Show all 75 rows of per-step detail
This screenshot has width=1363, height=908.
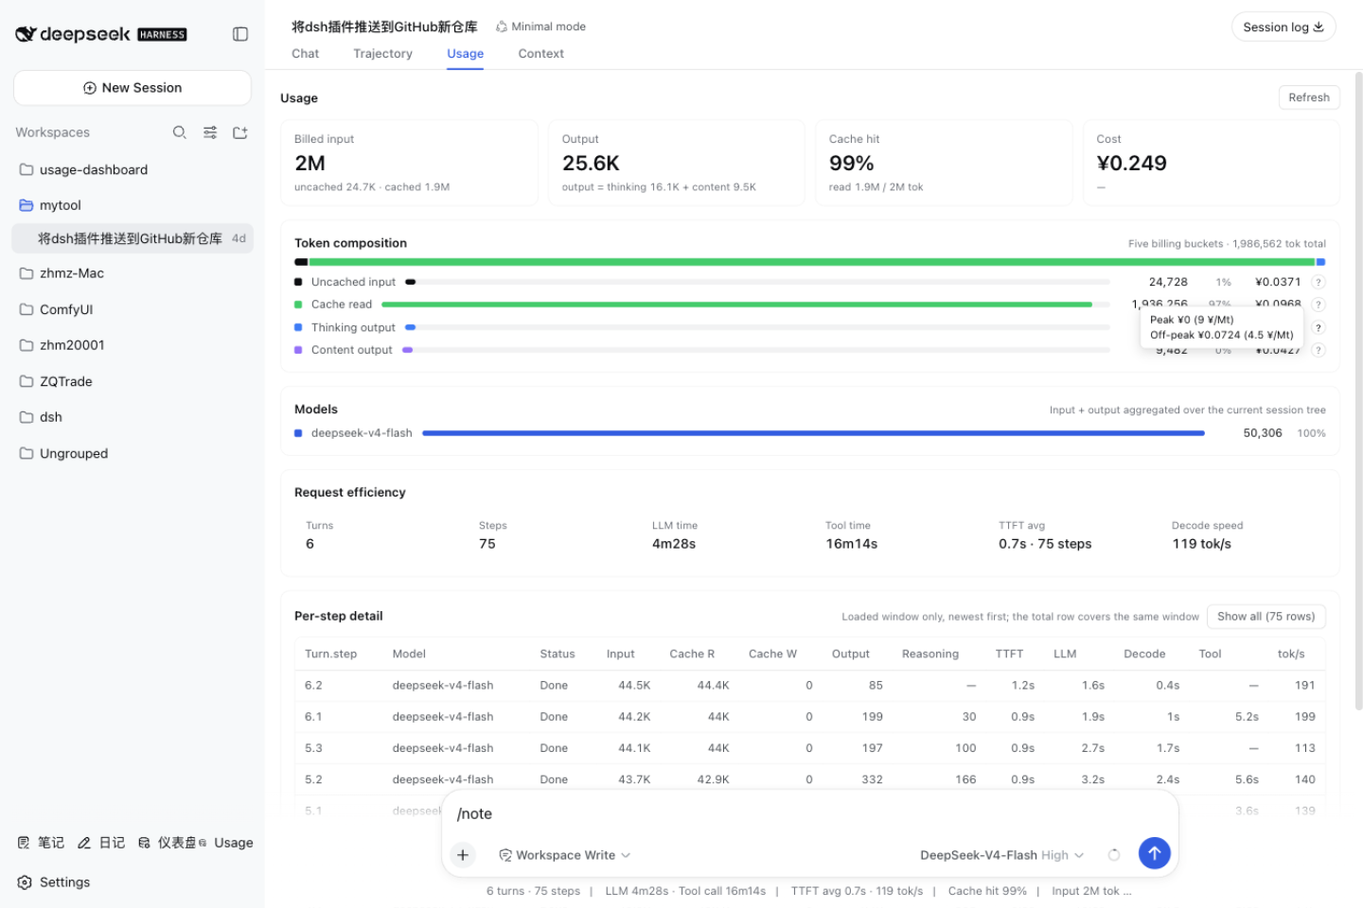pyautogui.click(x=1266, y=617)
